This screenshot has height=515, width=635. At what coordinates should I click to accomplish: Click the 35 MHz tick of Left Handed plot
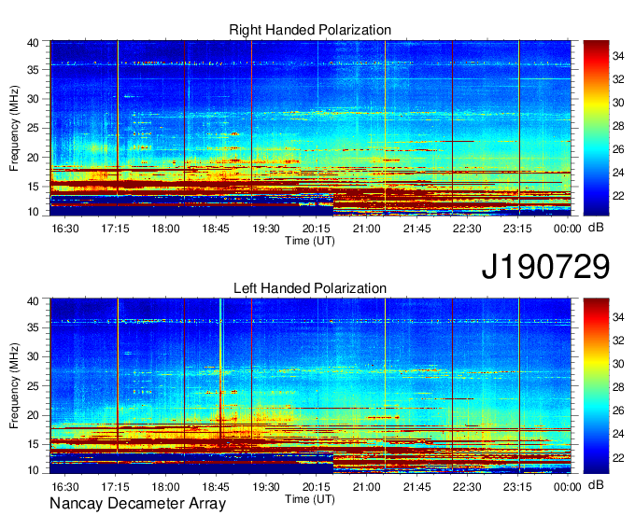(x=34, y=327)
